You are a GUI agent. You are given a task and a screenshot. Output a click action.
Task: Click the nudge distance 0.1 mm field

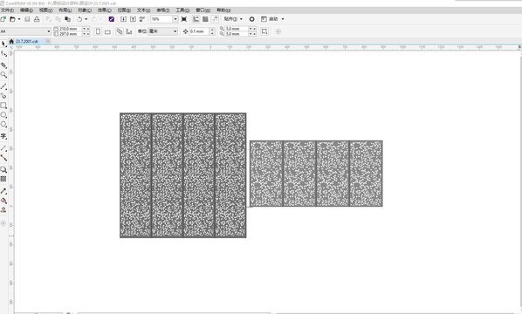199,31
